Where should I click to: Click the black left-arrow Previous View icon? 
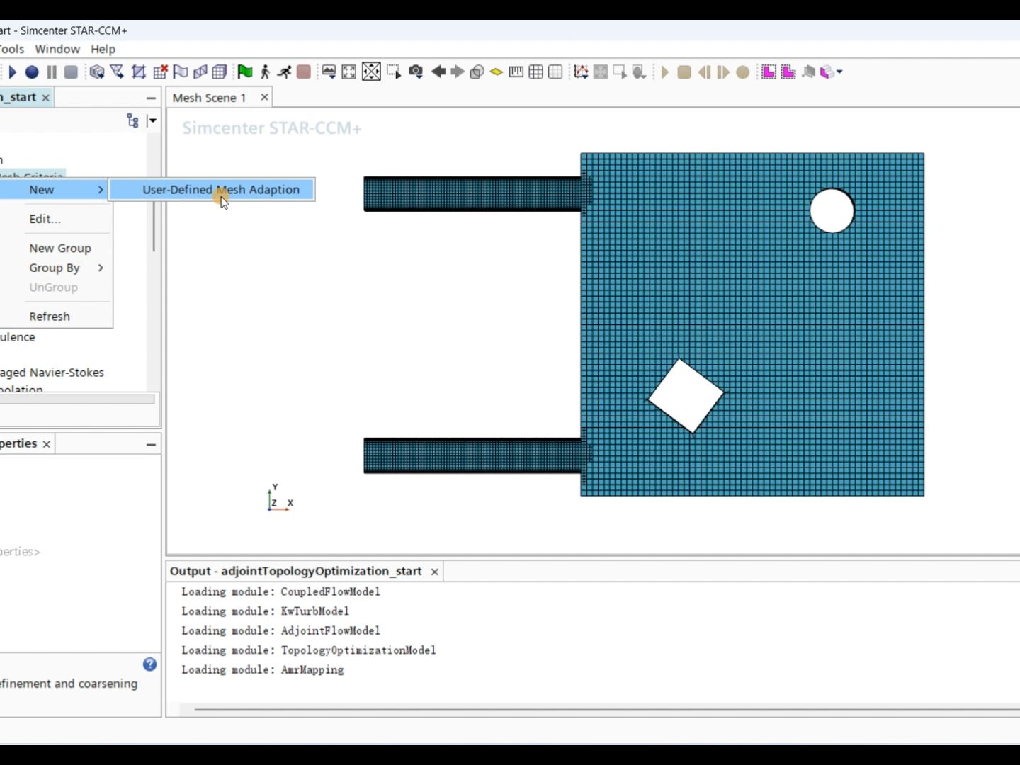(438, 72)
